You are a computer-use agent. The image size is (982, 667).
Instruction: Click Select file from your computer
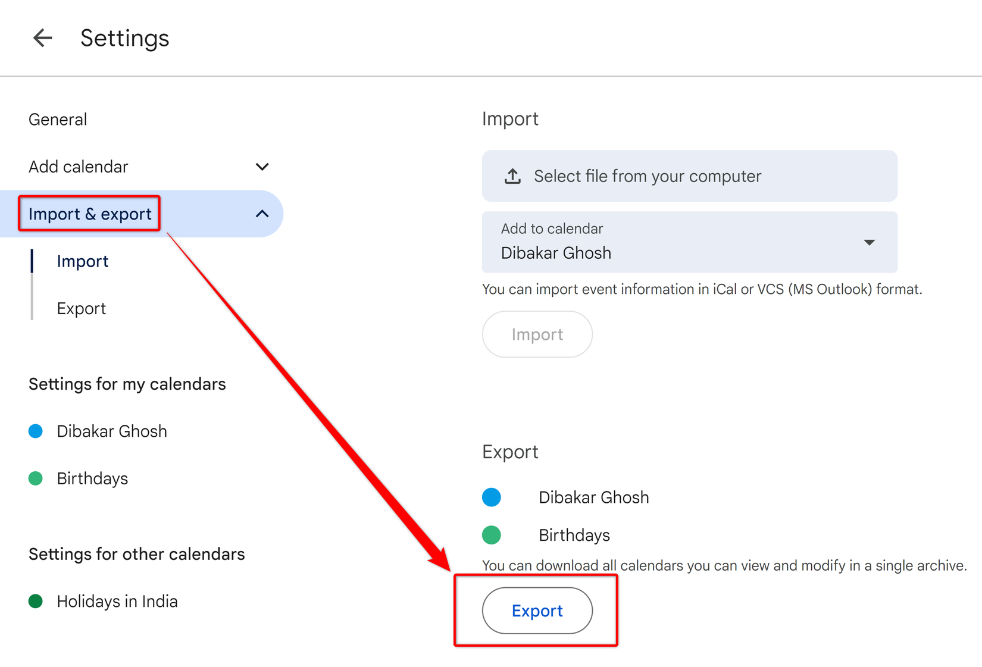[647, 176]
